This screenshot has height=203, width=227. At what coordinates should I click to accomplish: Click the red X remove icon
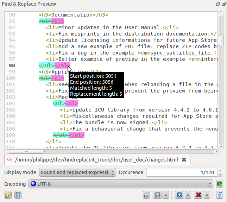(x=198, y=195)
